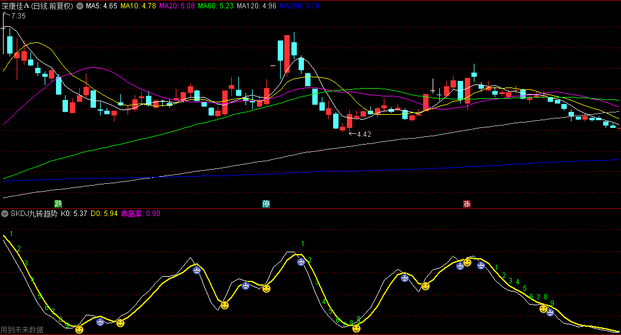Select the MA10: 4.78 yellow label
621x335 pixels.
(138, 6)
